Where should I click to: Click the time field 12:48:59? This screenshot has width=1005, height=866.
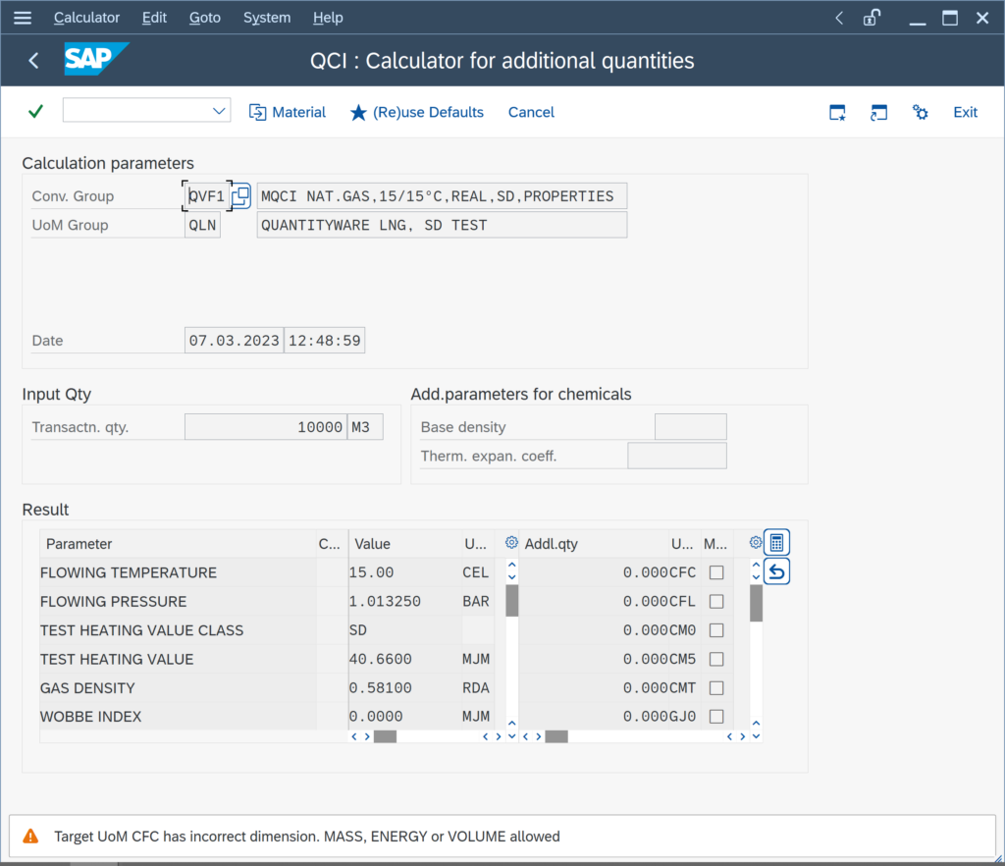point(324,341)
